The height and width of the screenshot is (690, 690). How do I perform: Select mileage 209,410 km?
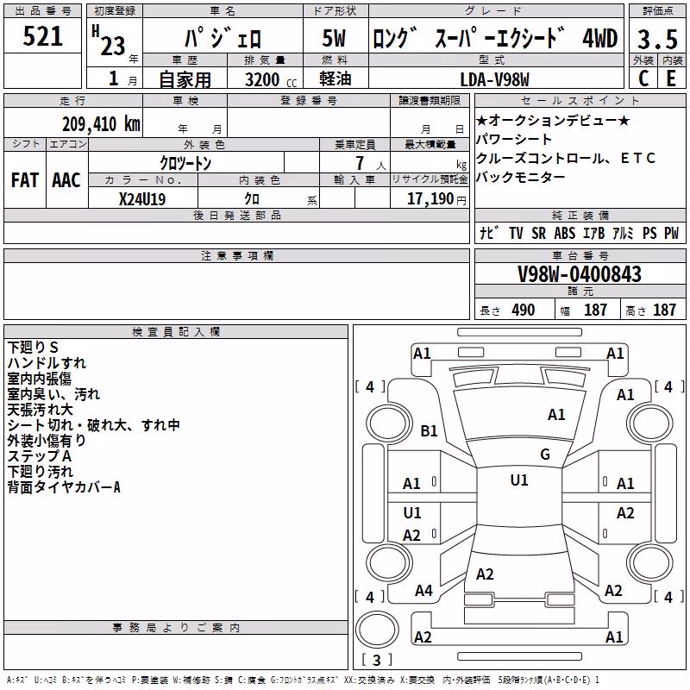[x=101, y=124]
